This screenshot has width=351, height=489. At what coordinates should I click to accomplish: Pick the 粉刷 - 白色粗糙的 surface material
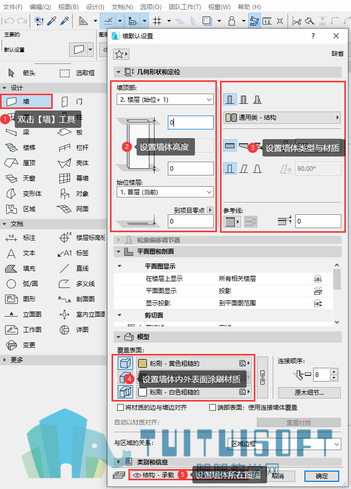click(193, 392)
